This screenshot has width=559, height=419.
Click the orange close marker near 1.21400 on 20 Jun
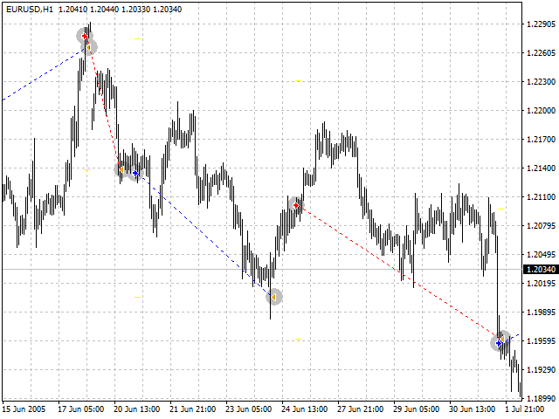pos(121,169)
